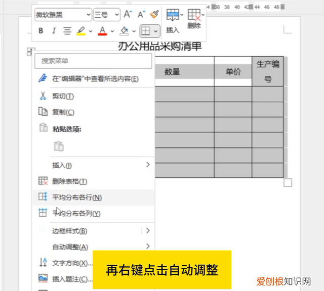Click the scissors Cut icon

[43, 96]
